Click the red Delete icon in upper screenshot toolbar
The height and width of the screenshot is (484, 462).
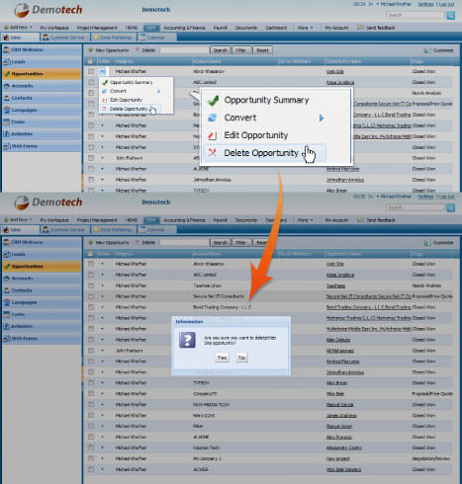pos(138,50)
